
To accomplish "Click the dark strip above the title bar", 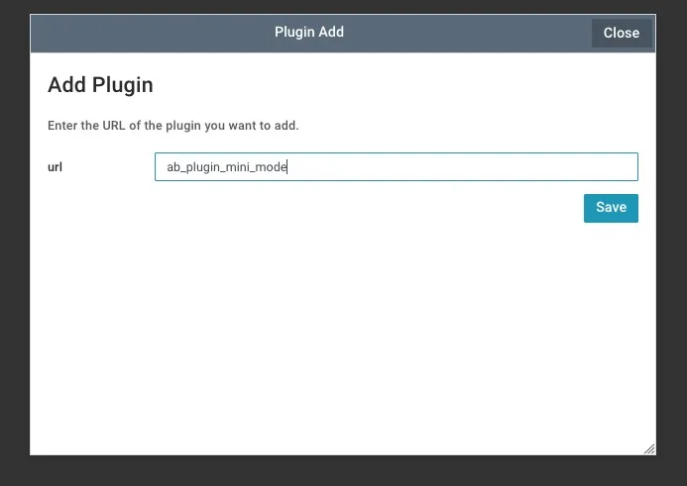I will [x=343, y=7].
